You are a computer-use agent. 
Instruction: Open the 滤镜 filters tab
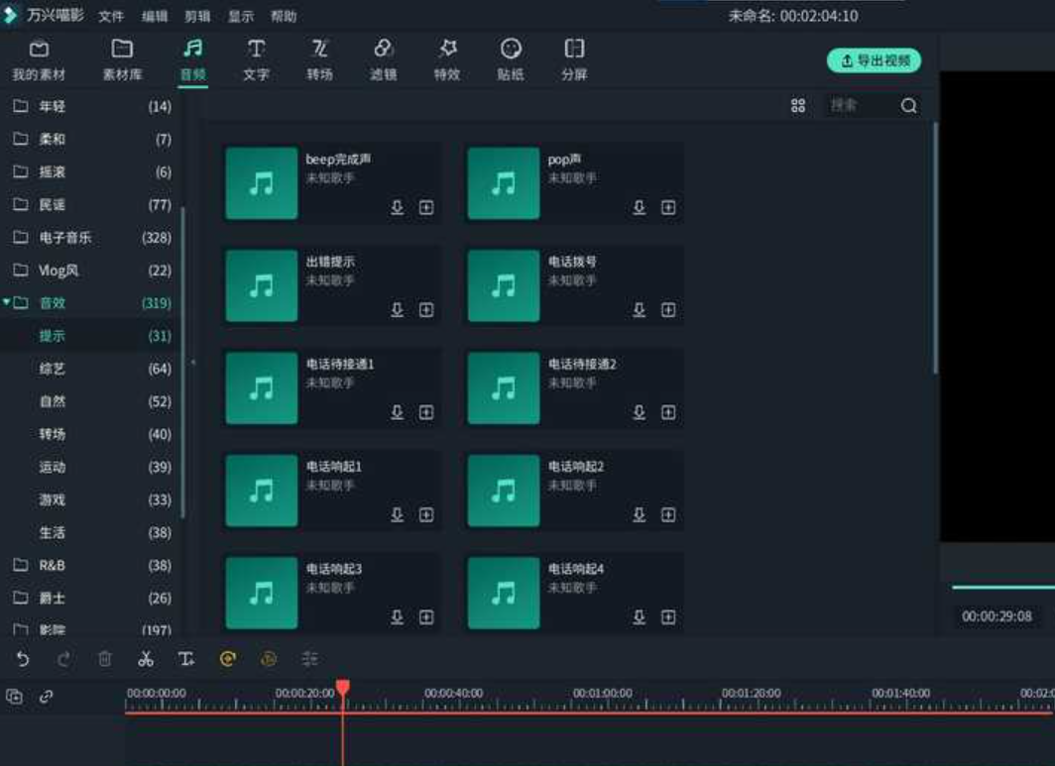(384, 60)
